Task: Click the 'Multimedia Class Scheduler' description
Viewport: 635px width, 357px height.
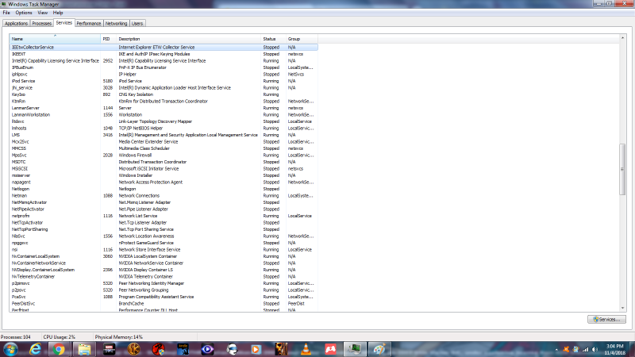Action: 144,148
